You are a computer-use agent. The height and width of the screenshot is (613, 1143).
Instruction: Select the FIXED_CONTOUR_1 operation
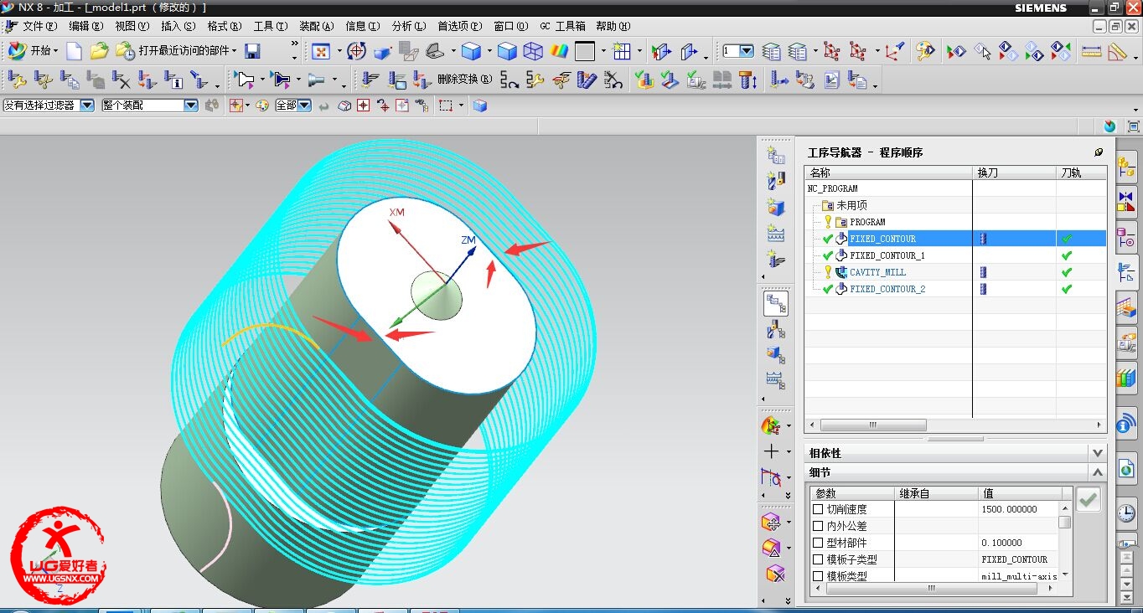click(x=887, y=255)
